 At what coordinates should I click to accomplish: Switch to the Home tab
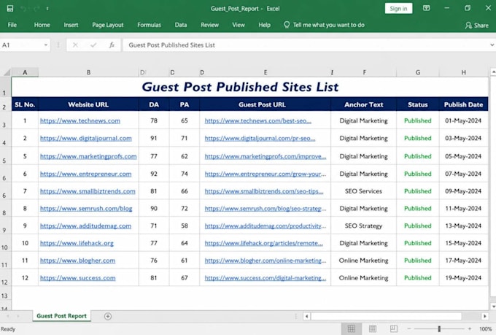coord(42,25)
